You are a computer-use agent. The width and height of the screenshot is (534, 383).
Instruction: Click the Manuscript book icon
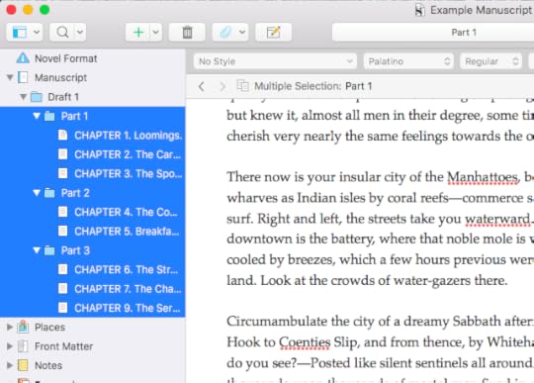[23, 77]
